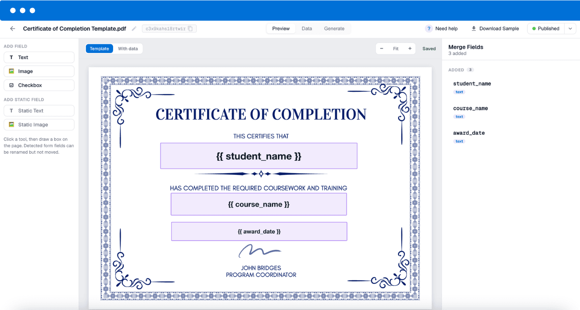Click the text tag under award_date

459,141
